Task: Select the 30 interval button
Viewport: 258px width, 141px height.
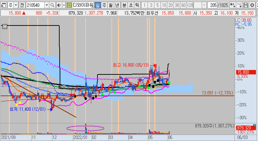Action: 177,5
